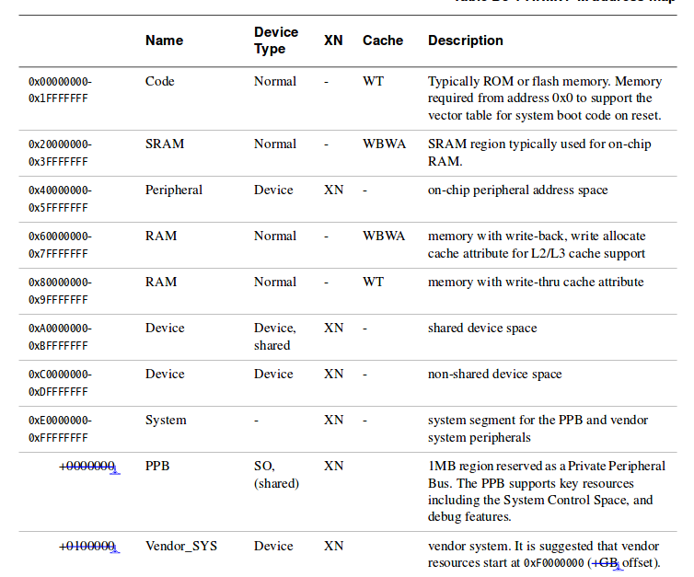This screenshot has width=694, height=577.
Task: Click address range 0x60000000-0x7FFFFFFF
Action: pyautogui.click(x=60, y=245)
